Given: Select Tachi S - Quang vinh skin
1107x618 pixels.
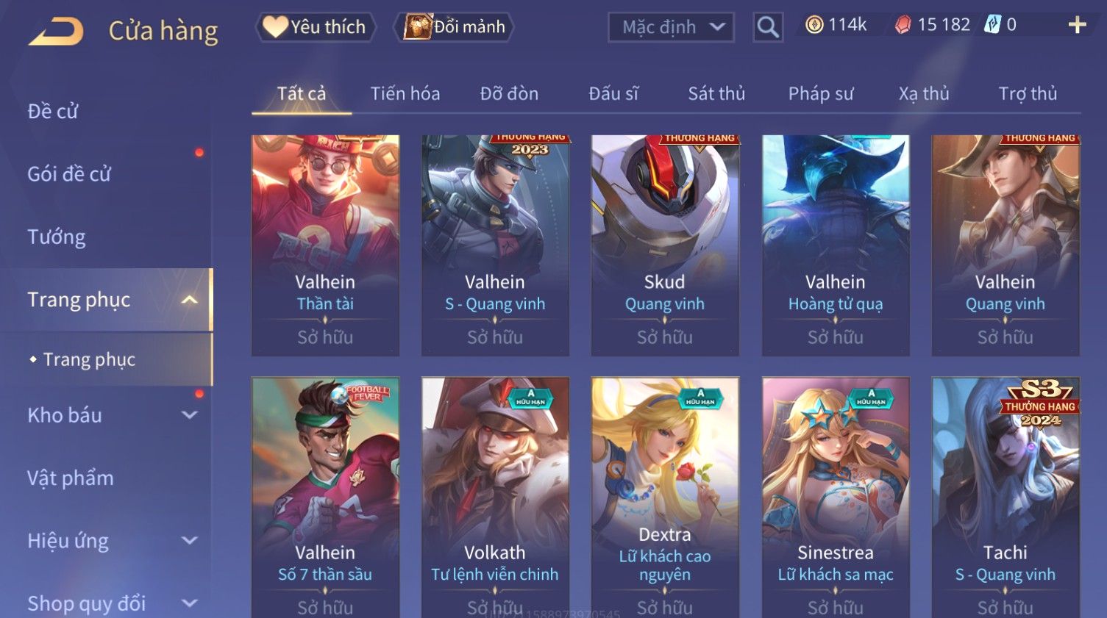Looking at the screenshot, I should point(1005,497).
